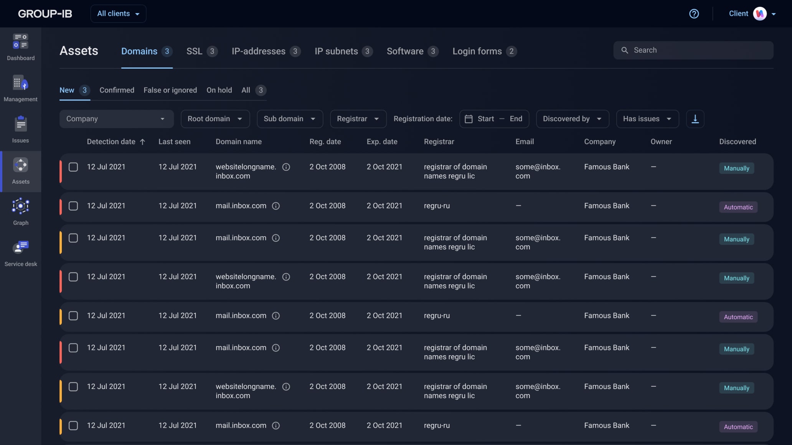Click the download export icon
792x445 pixels.
tap(695, 119)
